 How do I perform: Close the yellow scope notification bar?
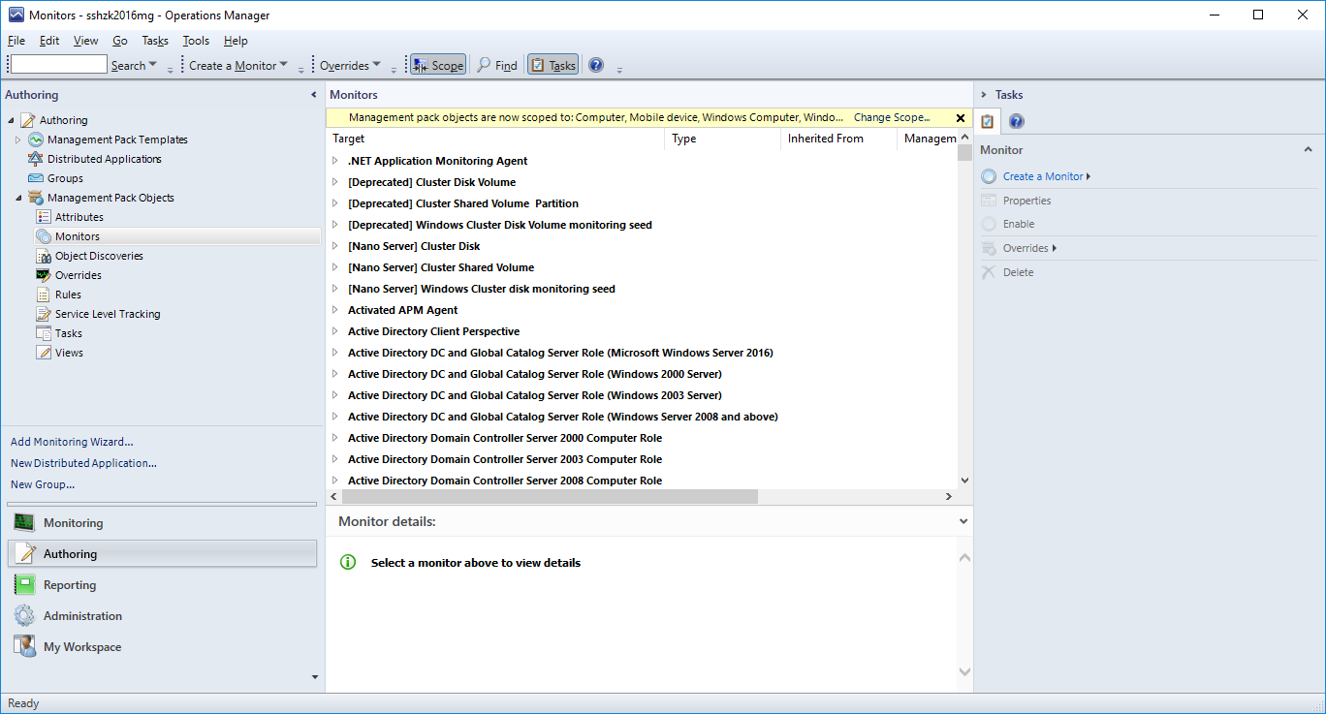(961, 118)
